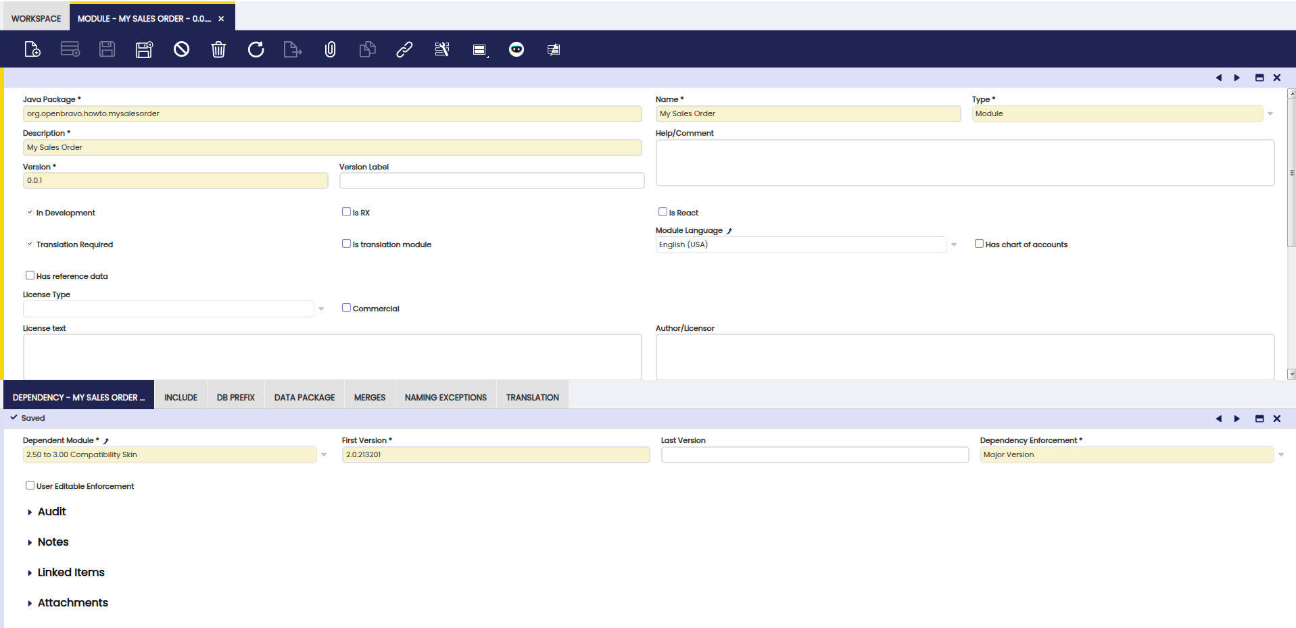Tick the Has chart of accounts checkbox

[x=979, y=244]
